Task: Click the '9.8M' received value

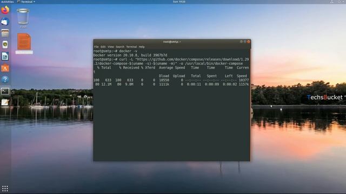Action: click(x=129, y=84)
